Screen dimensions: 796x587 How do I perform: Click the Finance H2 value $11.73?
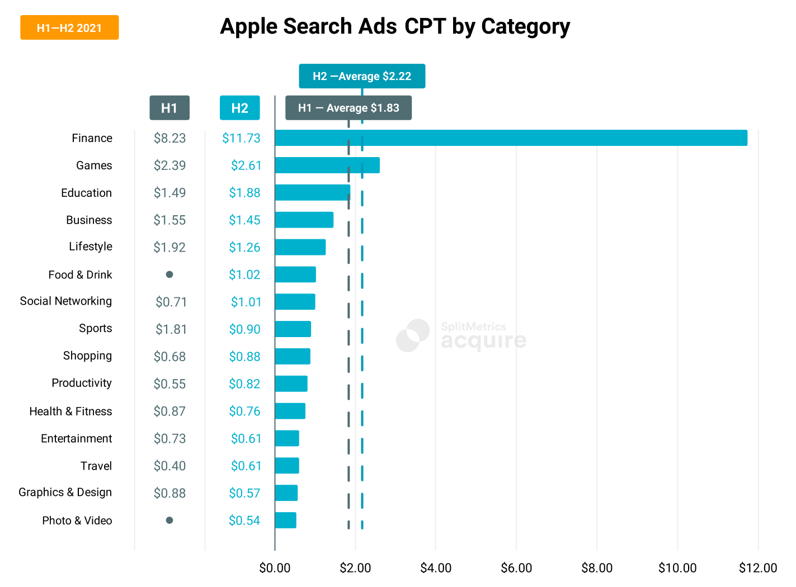click(x=241, y=138)
